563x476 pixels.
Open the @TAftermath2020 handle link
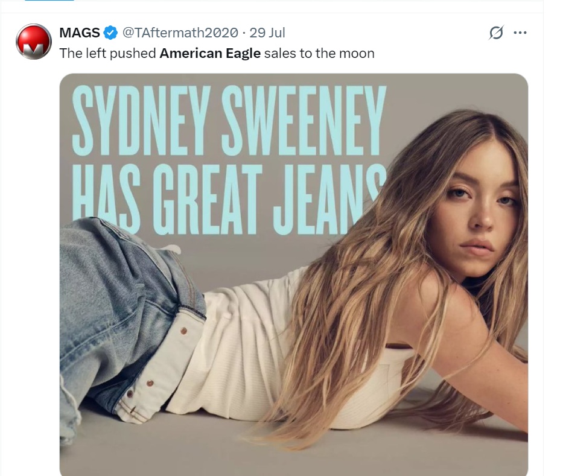[x=180, y=33]
